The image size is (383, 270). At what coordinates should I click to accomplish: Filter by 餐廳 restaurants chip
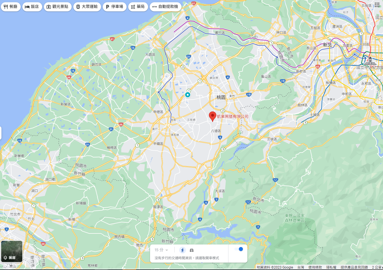11,7
